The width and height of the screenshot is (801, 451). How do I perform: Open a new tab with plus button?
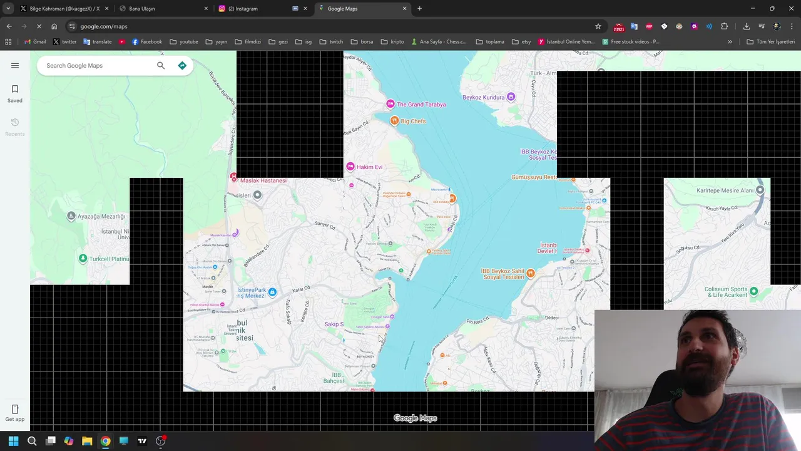point(419,8)
